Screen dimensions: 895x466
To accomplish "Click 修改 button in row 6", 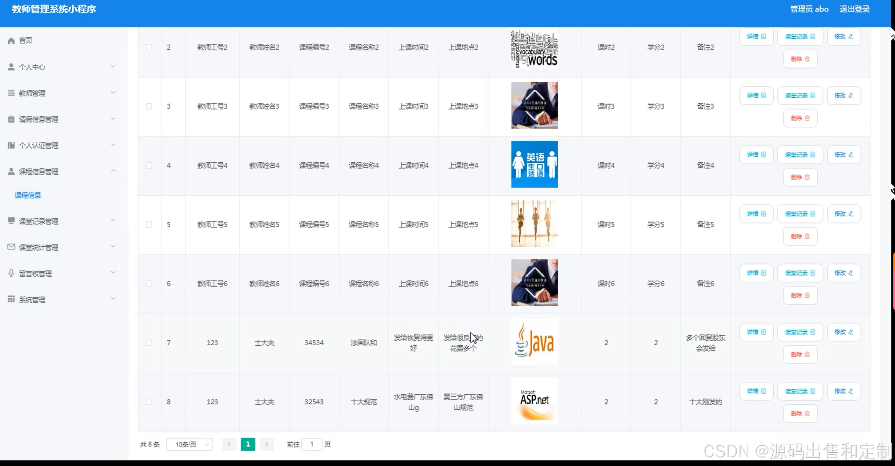I will tap(844, 273).
